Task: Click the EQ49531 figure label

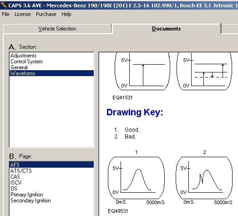Action: 118,211
